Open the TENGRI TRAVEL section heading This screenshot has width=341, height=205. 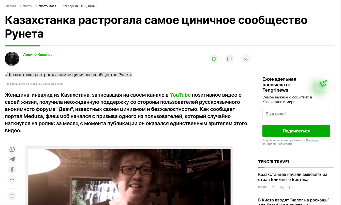(274, 162)
